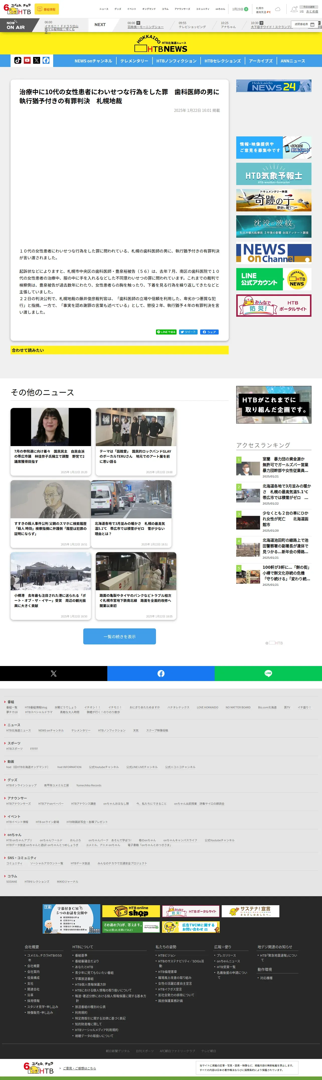
Task: Open the 奇跡の子 documentary banner
Action: [274, 200]
